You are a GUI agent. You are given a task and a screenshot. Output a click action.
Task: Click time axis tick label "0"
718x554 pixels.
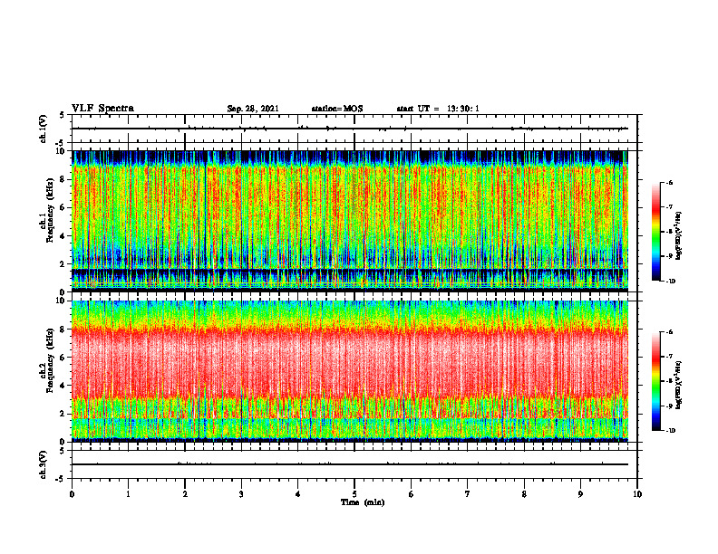(72, 494)
